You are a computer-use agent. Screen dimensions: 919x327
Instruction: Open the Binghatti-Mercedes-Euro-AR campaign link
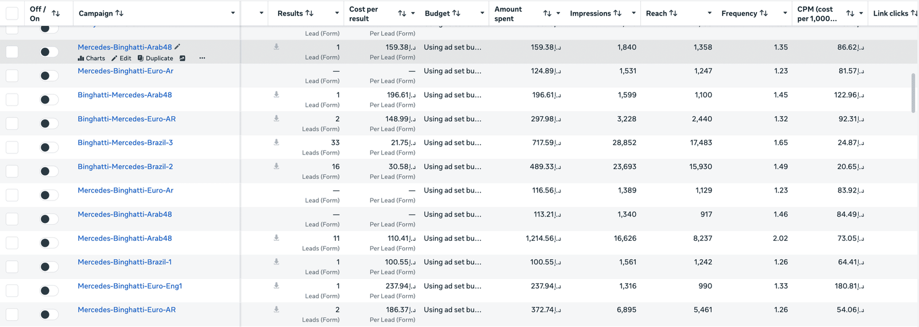tap(126, 119)
